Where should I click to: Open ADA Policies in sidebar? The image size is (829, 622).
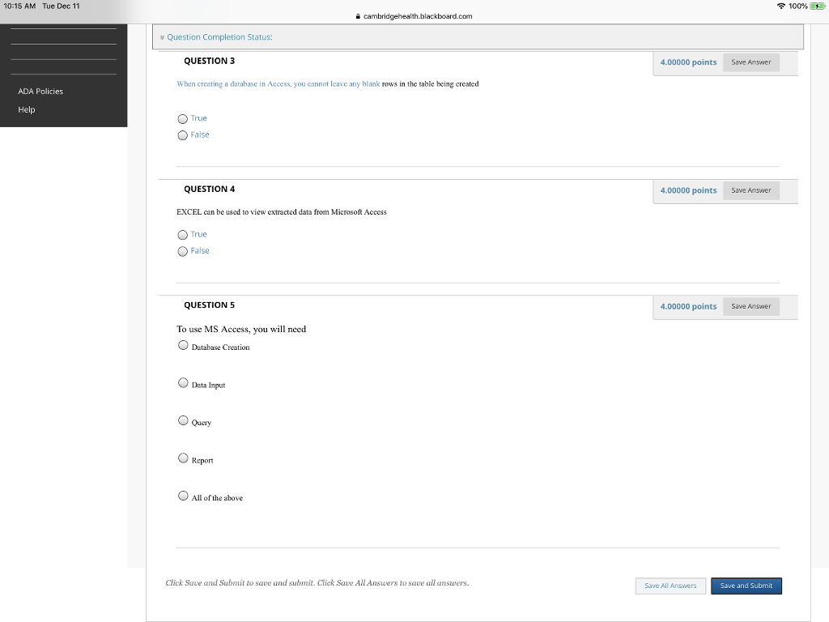(x=40, y=92)
